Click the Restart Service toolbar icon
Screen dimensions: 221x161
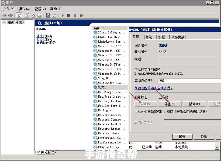[81, 15]
